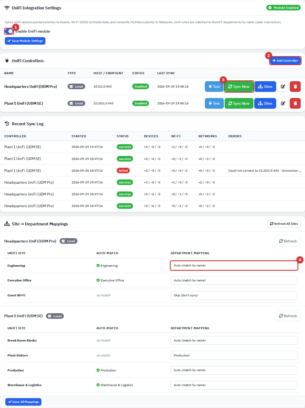Click Enabled badge for Headquarters UniFi (UDM Pro)

point(141,87)
